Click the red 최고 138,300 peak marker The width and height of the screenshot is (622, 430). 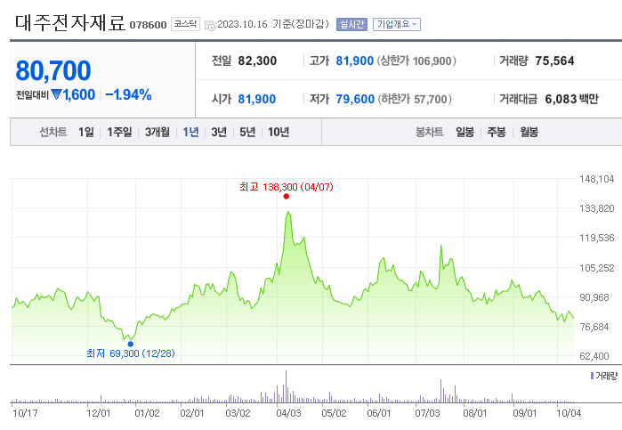(x=286, y=196)
